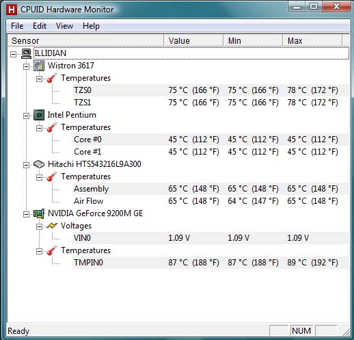Click the thermometer icon under Hitachi drive
354x340 pixels.
pos(52,176)
